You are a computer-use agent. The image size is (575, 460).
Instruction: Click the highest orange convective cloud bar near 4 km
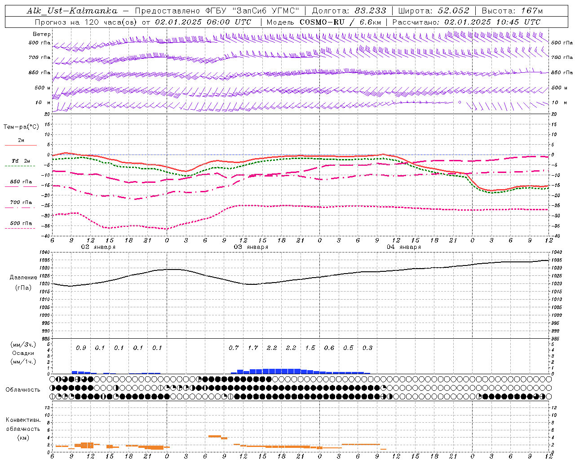(214, 436)
